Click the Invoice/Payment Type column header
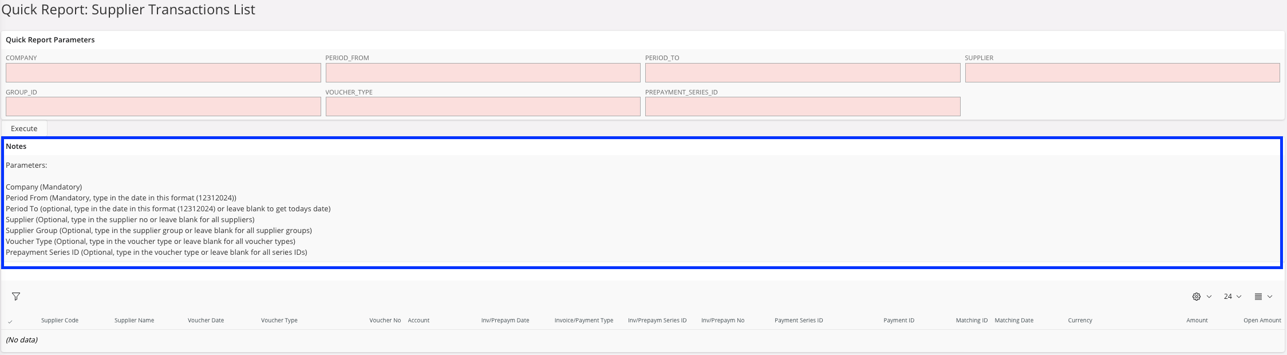 point(583,321)
